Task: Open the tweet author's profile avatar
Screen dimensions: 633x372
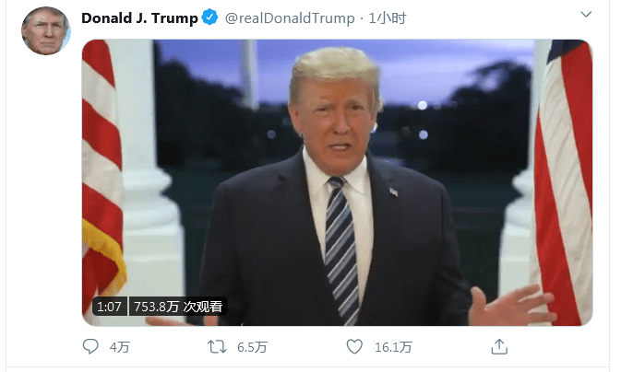Action: pyautogui.click(x=45, y=30)
